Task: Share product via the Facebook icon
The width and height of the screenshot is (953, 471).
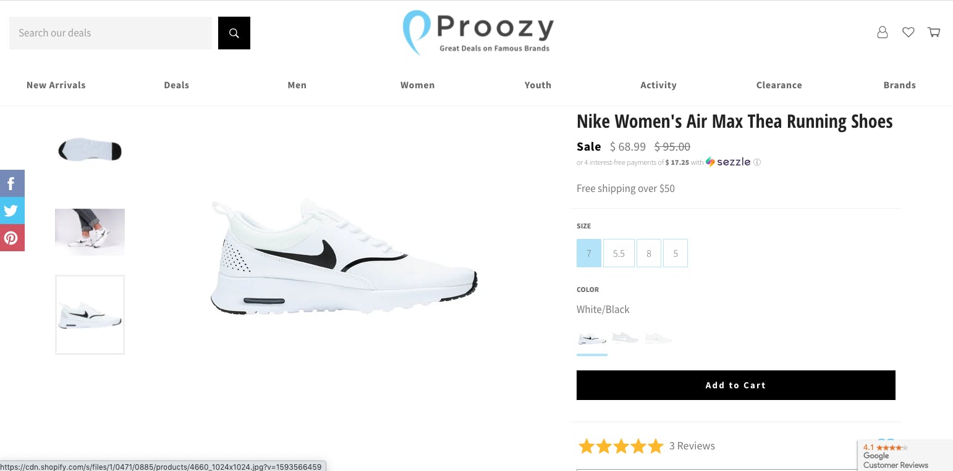Action: [12, 183]
